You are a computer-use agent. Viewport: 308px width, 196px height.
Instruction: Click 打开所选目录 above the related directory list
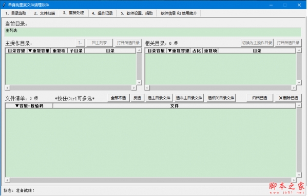[288, 43]
